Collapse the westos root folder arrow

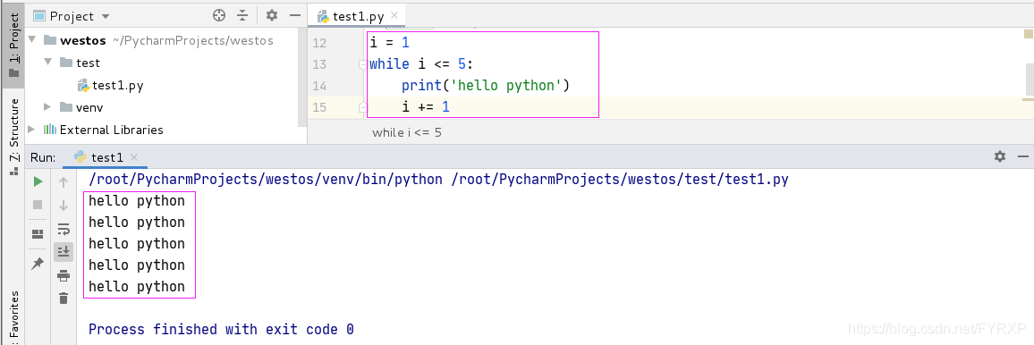pos(32,40)
